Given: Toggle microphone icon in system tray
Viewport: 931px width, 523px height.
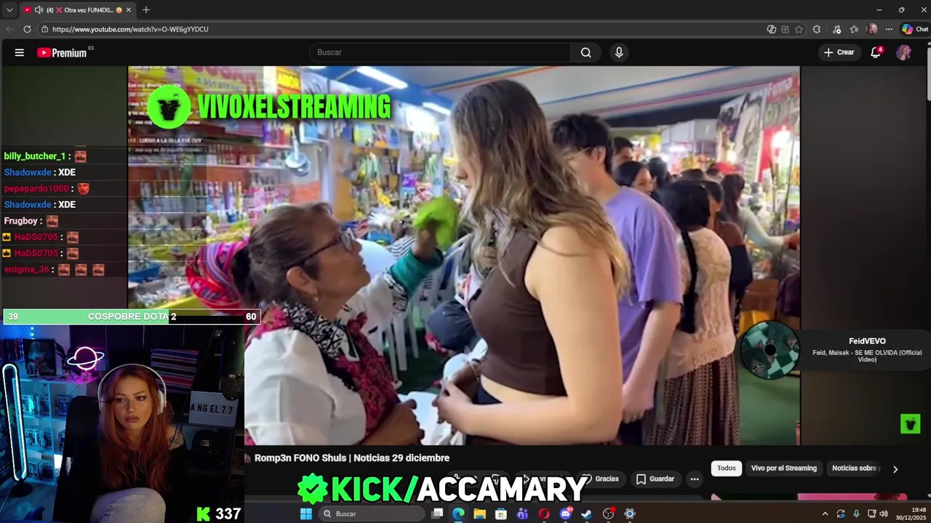Looking at the screenshot, I should click(x=856, y=514).
